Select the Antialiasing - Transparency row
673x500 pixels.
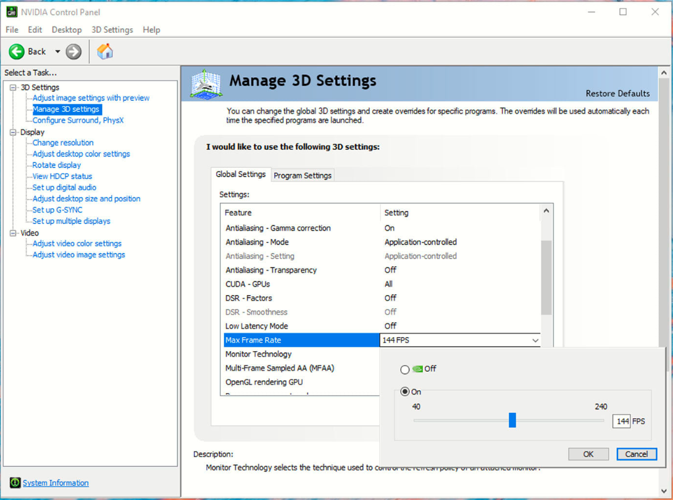[x=381, y=270]
